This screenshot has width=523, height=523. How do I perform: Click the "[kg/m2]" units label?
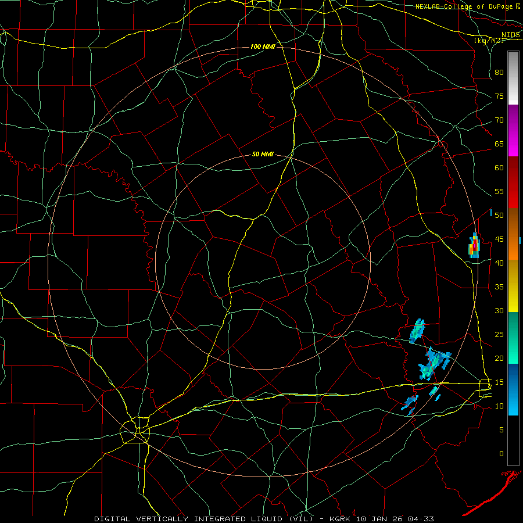[x=489, y=41]
